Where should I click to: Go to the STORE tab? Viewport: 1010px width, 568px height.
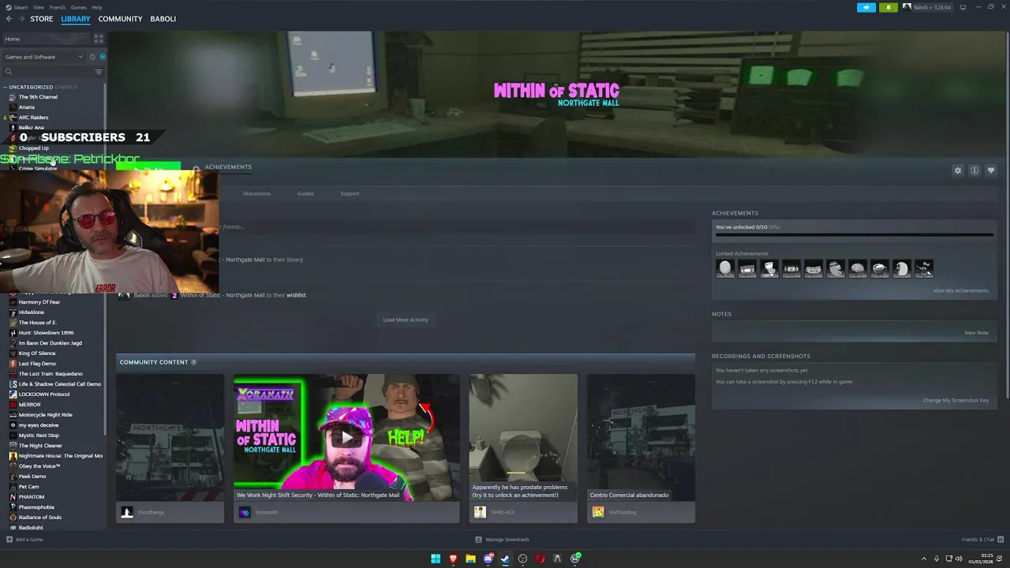tap(42, 19)
